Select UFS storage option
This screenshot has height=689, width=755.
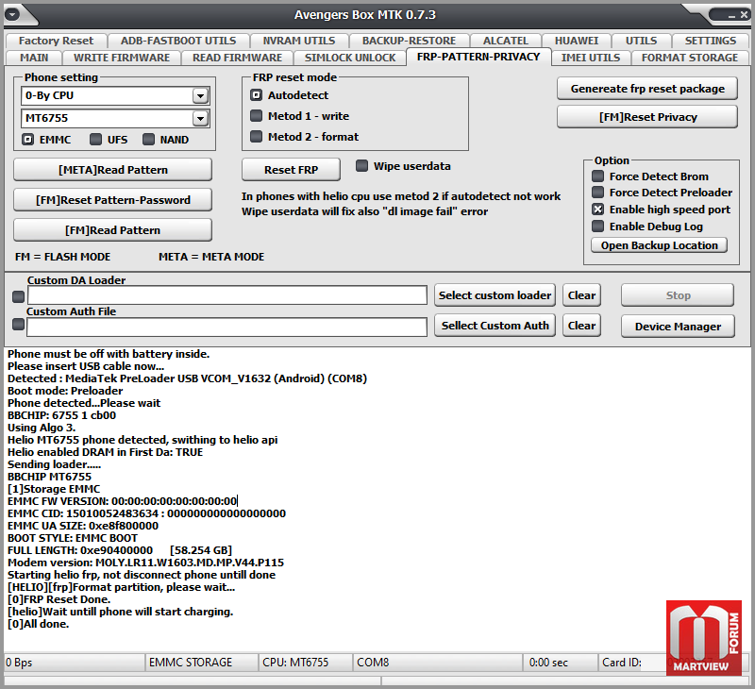click(x=96, y=140)
